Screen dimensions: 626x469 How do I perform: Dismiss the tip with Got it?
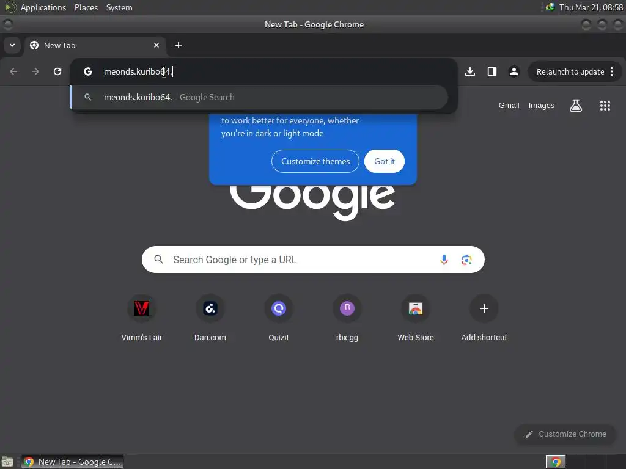click(x=385, y=161)
